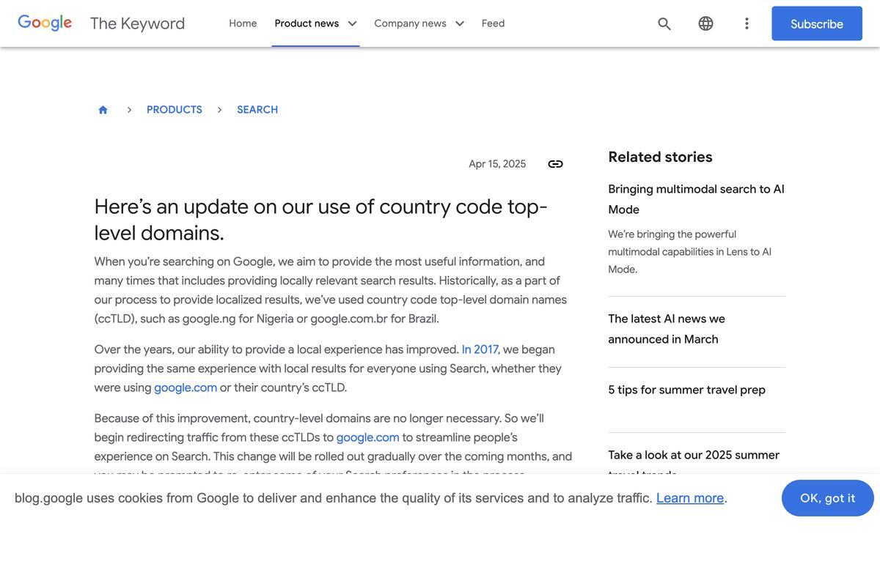The height and width of the screenshot is (586, 880).
Task: Click the 'Related stories' heading
Action: point(661,157)
